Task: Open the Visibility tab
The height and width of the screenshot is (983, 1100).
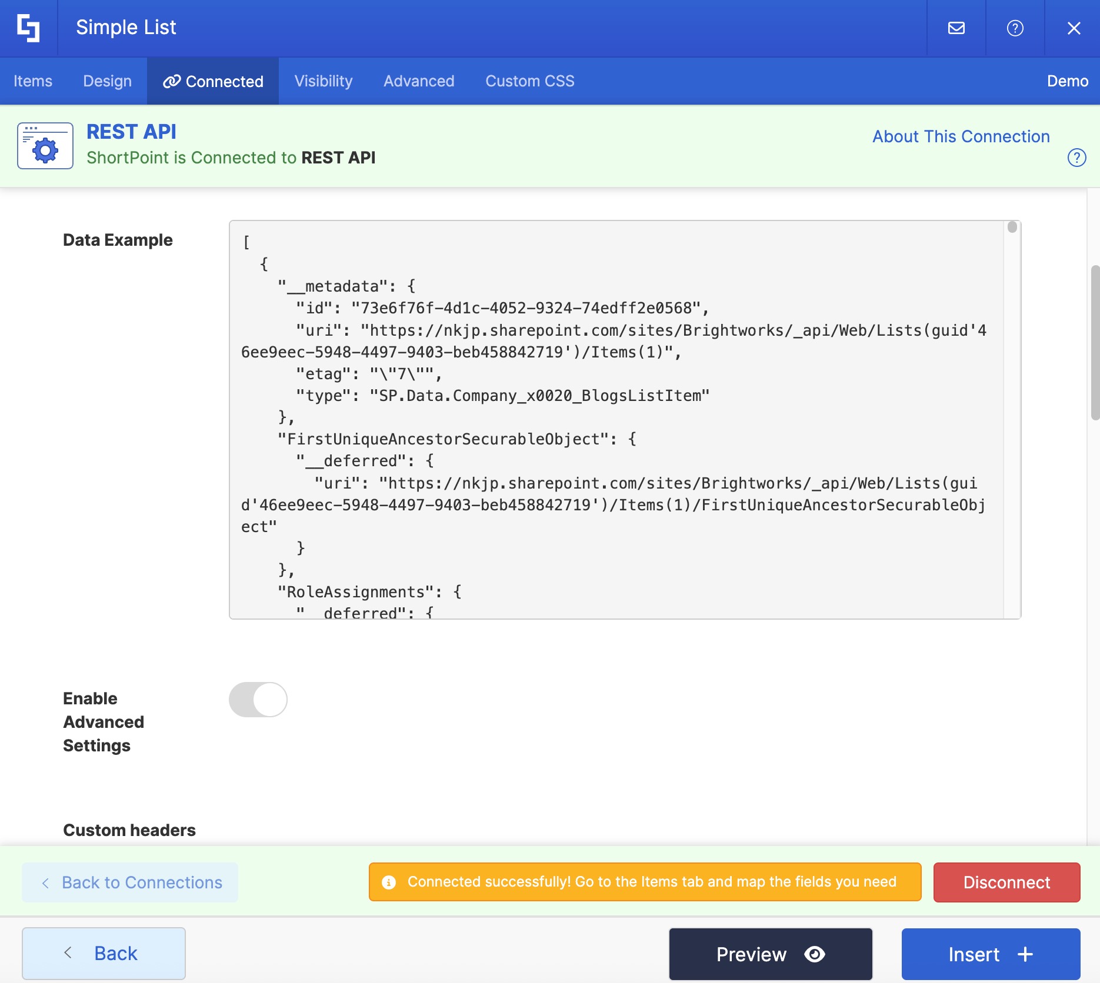Action: (324, 81)
